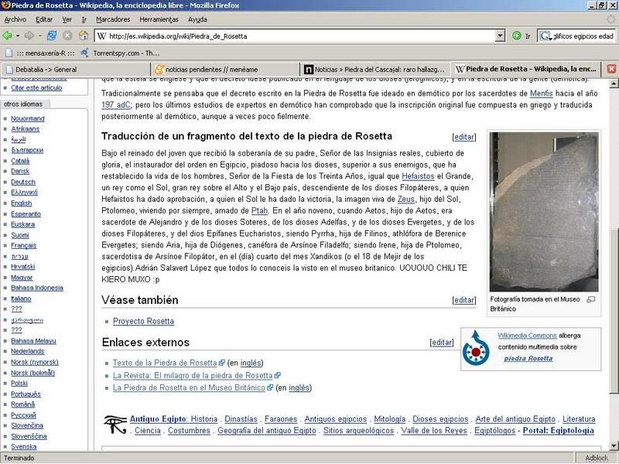Viewport: 619px width, 464px height.
Task: Open the English language version
Action: [x=22, y=203]
